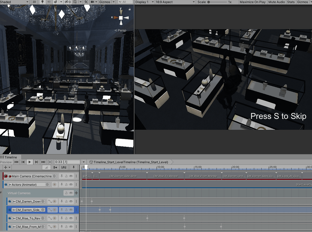Open record toggle on the Actors Animator track
The image size is (312, 232).
click(x=55, y=185)
